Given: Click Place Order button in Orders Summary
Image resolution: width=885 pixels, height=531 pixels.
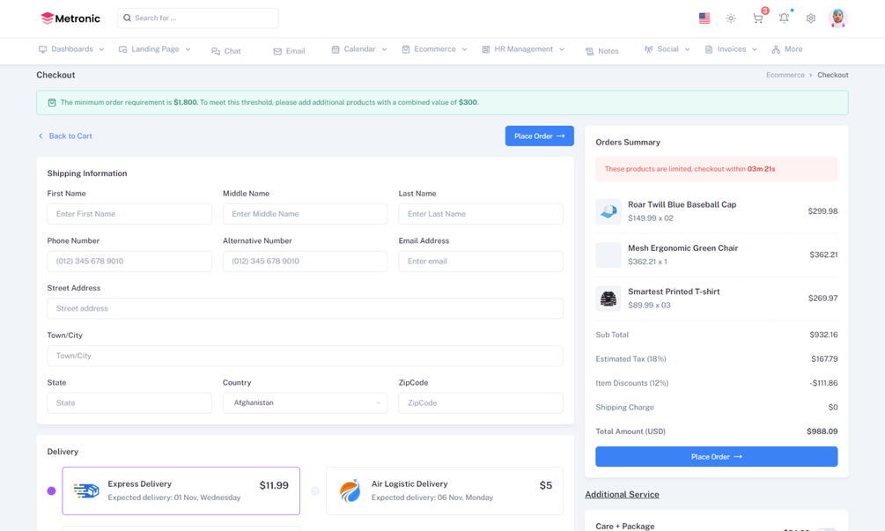Looking at the screenshot, I should (716, 456).
